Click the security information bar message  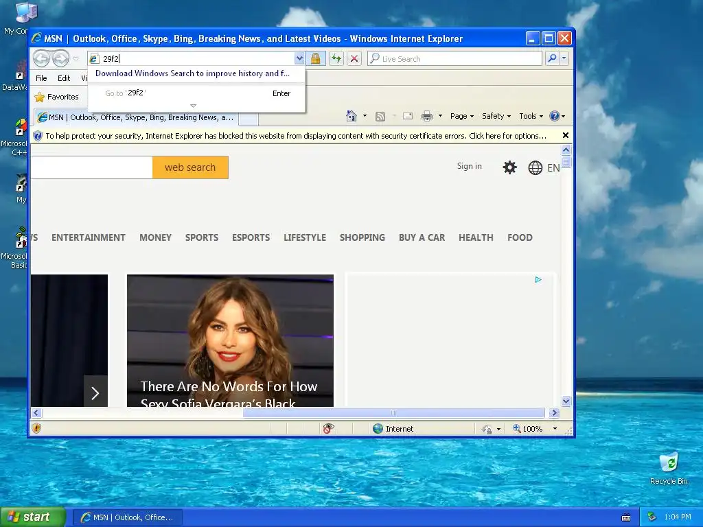coord(295,136)
